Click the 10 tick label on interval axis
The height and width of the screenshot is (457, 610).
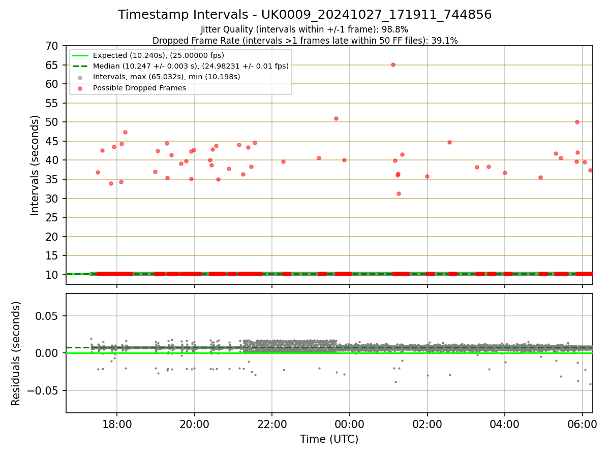[53, 275]
